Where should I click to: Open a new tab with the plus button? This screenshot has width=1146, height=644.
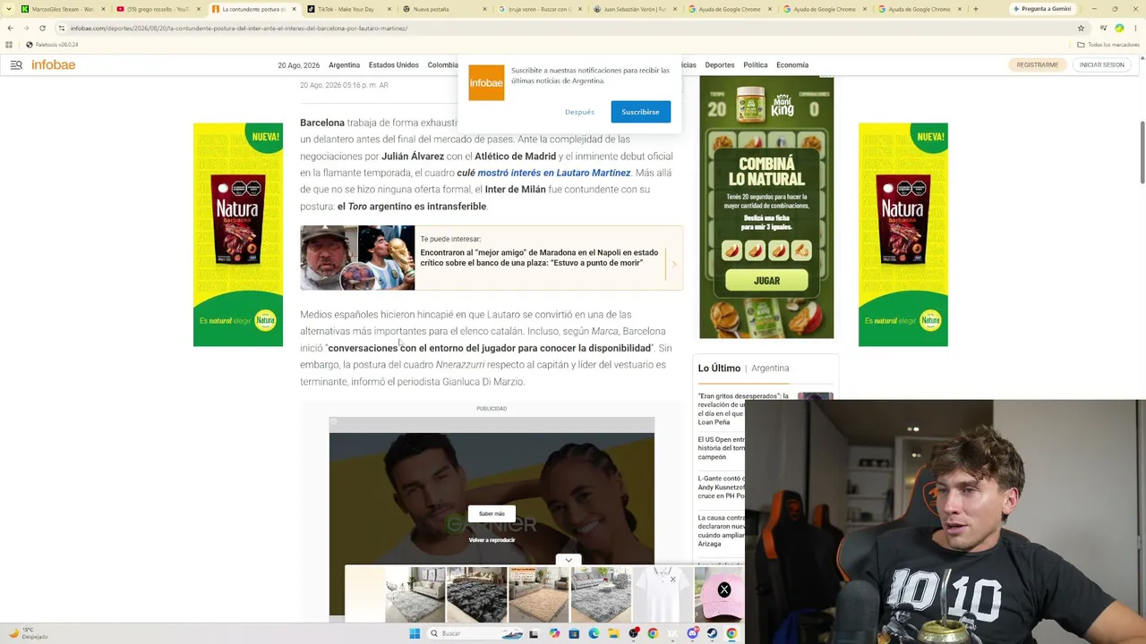975,9
